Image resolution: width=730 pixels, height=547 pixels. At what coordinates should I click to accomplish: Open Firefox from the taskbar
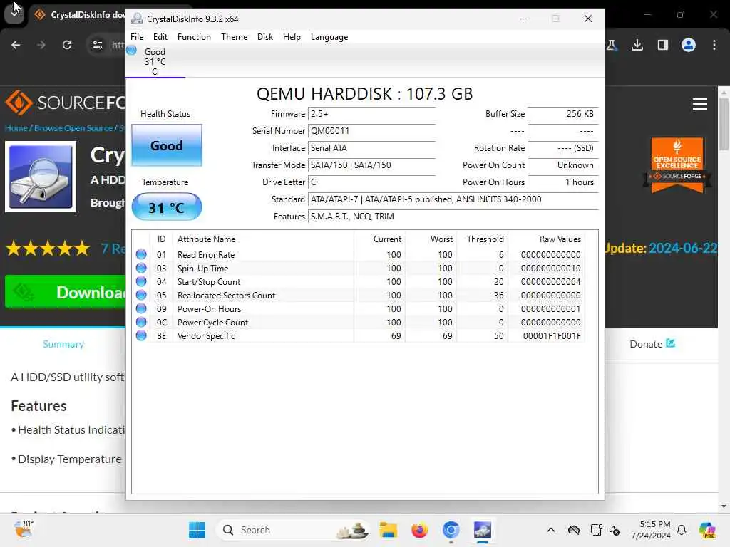tap(419, 530)
